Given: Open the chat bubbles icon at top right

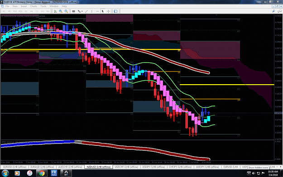Looking at the screenshot, I should tap(279, 11).
